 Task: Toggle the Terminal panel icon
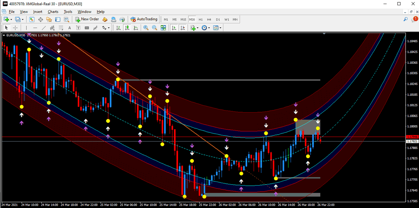57,20
